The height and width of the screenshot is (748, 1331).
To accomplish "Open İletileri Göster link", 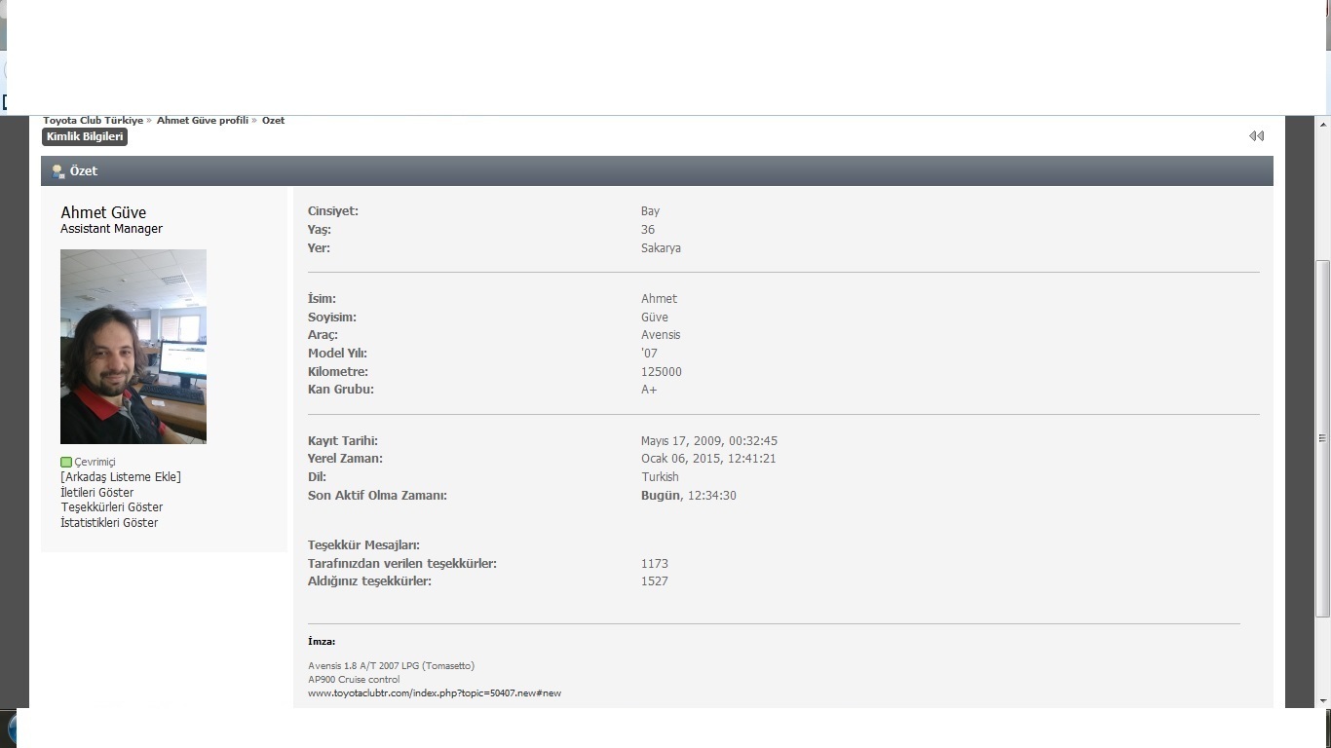I will (x=96, y=493).
